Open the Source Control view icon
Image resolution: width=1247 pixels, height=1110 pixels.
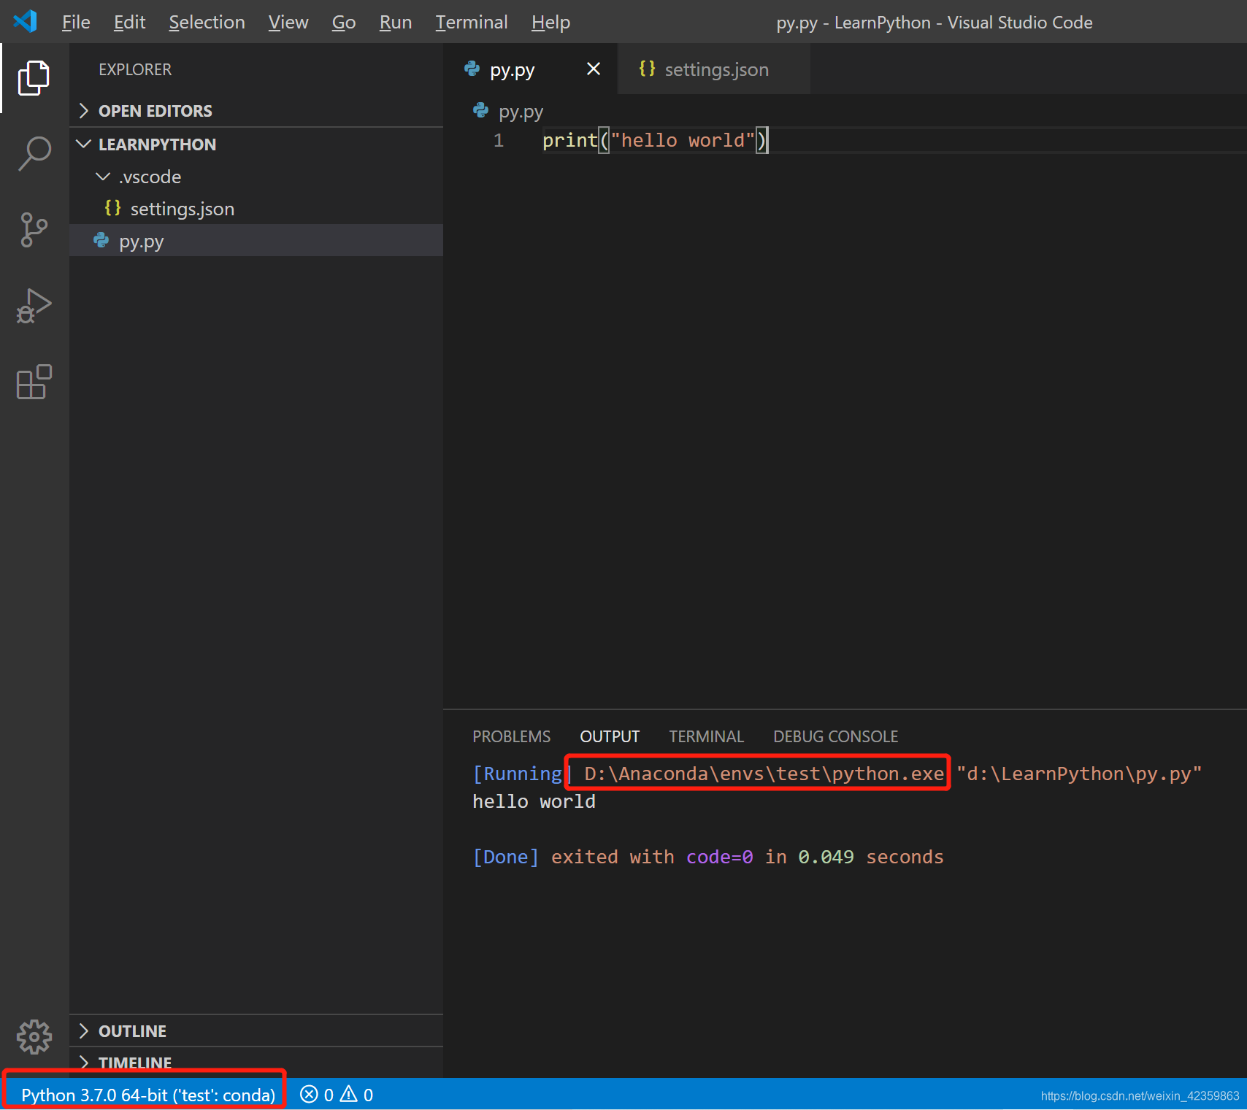click(34, 230)
